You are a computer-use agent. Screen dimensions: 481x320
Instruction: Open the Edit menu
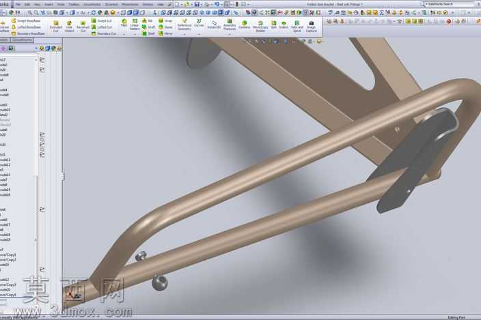[27, 5]
